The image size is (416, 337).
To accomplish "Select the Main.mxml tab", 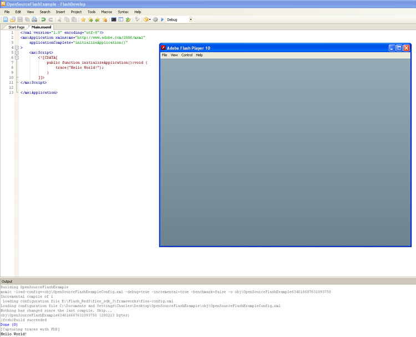I will [x=41, y=27].
